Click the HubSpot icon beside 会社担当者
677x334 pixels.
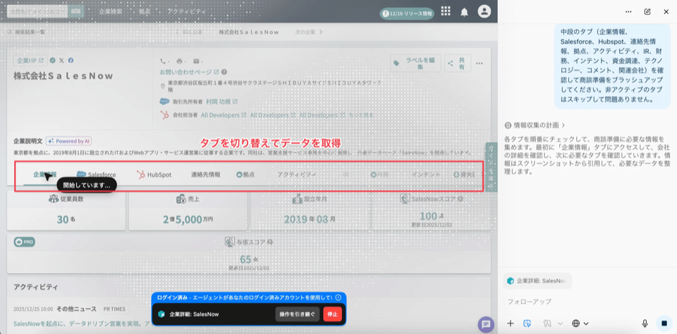[x=164, y=115]
